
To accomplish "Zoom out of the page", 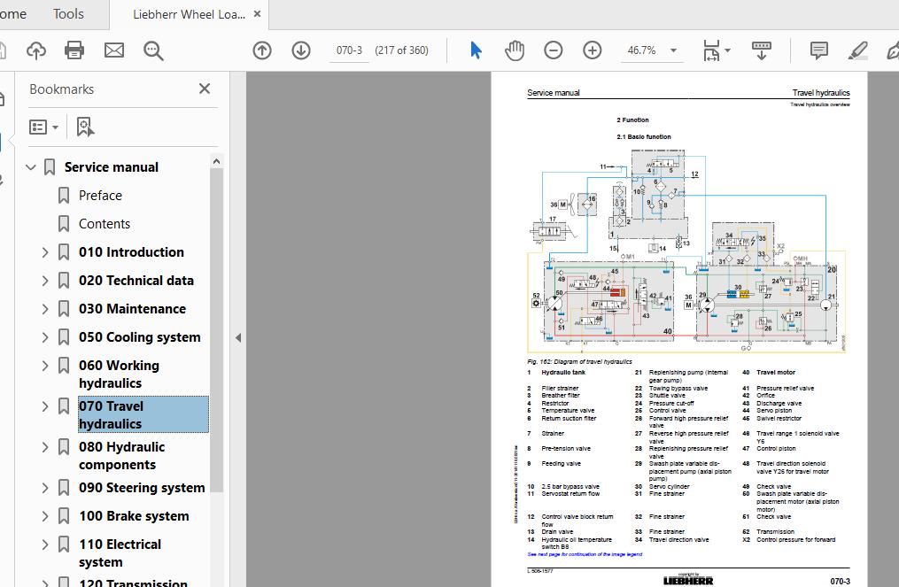I will 553,50.
